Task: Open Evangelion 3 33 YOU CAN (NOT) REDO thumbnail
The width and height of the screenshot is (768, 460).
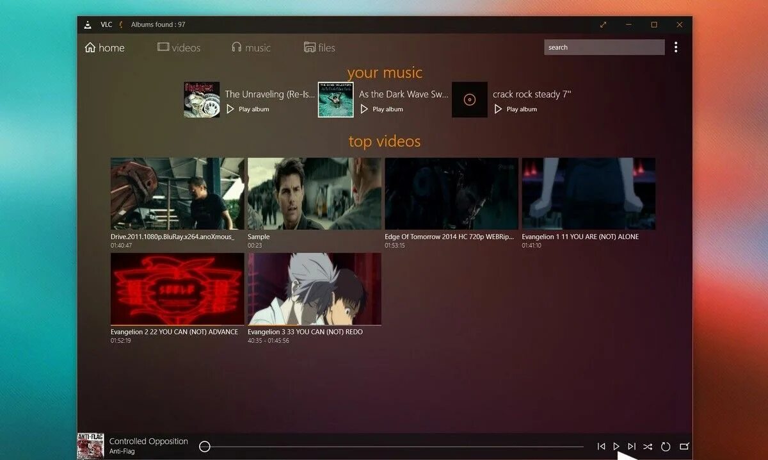Action: click(314, 289)
